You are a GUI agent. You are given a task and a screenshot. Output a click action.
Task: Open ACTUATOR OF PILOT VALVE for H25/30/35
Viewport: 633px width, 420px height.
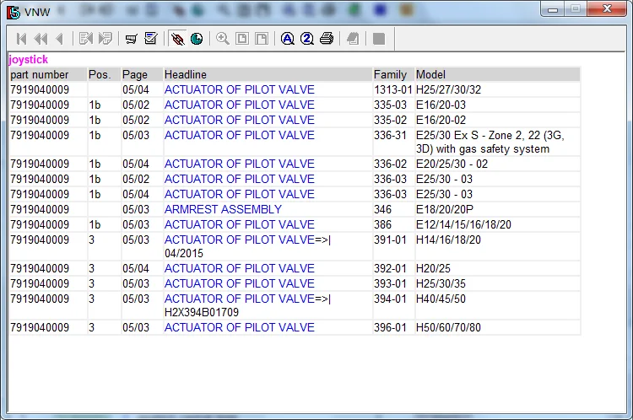coord(240,283)
